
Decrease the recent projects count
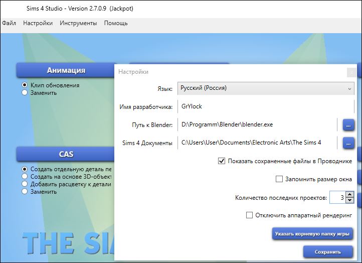click(350, 200)
